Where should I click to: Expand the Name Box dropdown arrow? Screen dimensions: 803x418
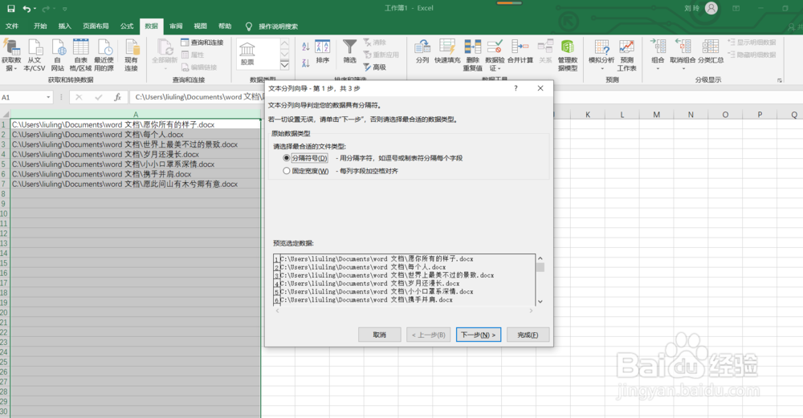[x=48, y=97]
